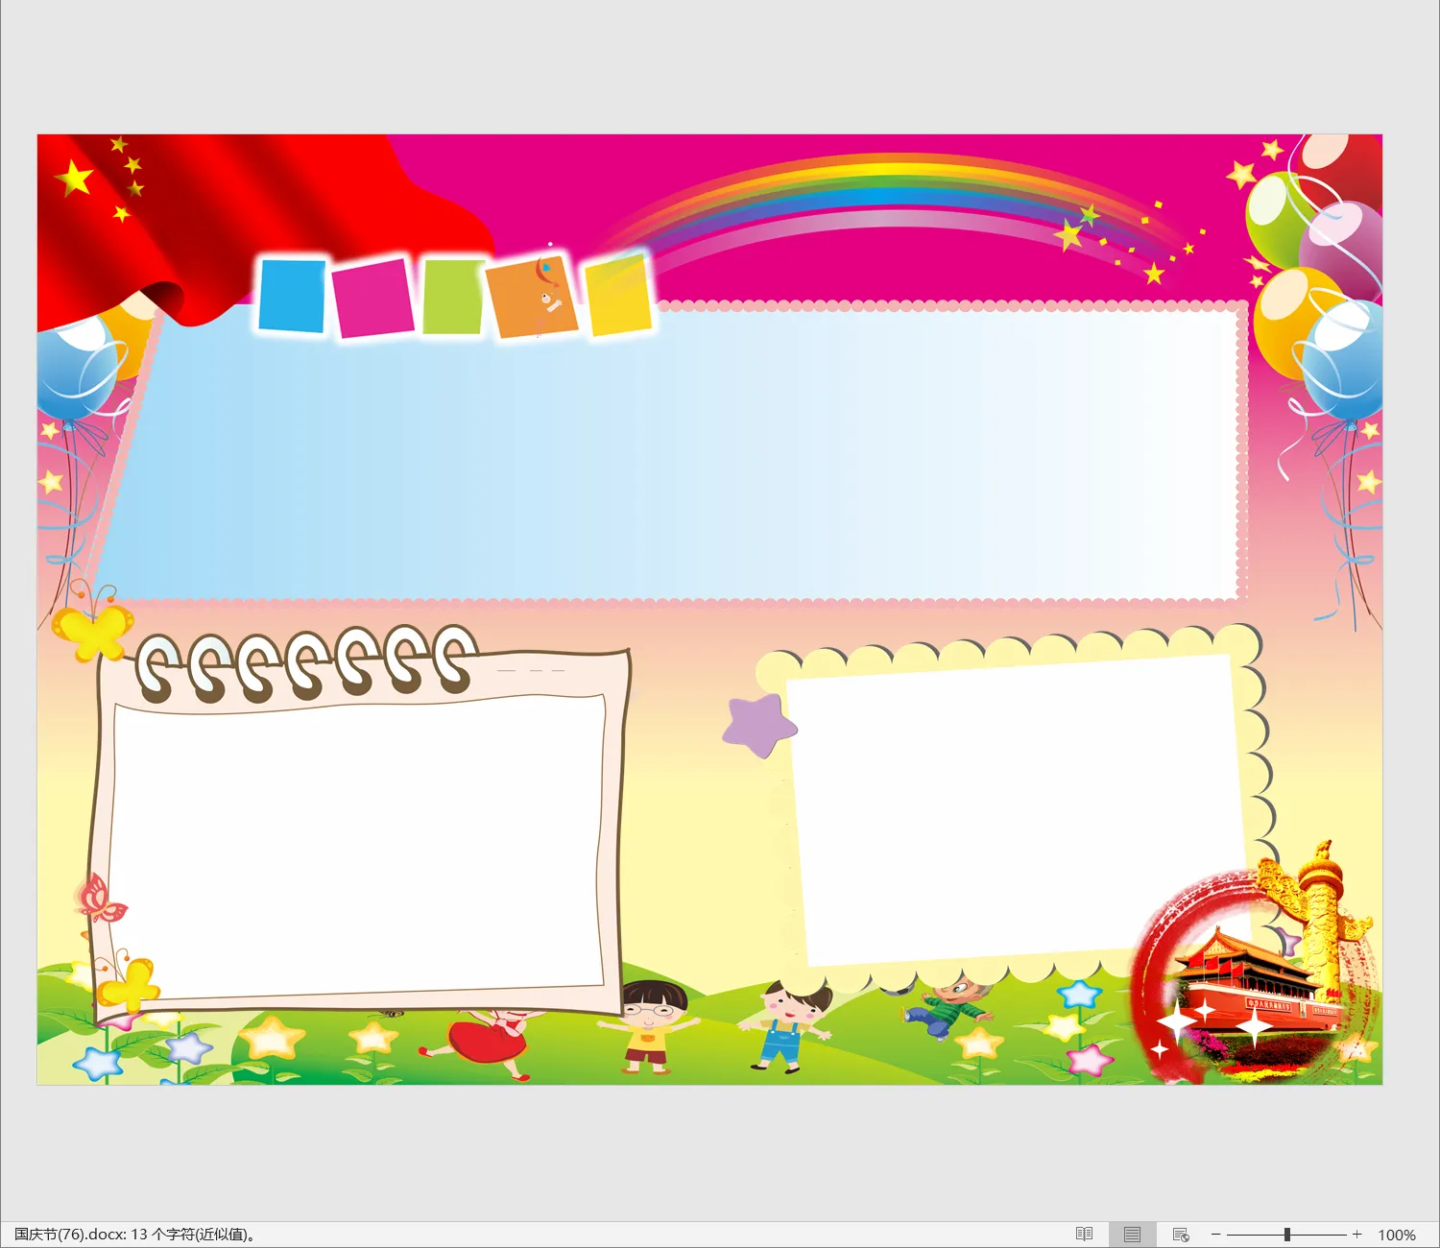Click the yellow colored square in banner
Image resolution: width=1440 pixels, height=1248 pixels.
[618, 296]
